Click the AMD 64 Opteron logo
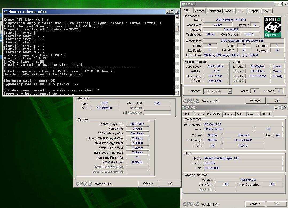Screen dimensions: 288x208 pos(273,27)
